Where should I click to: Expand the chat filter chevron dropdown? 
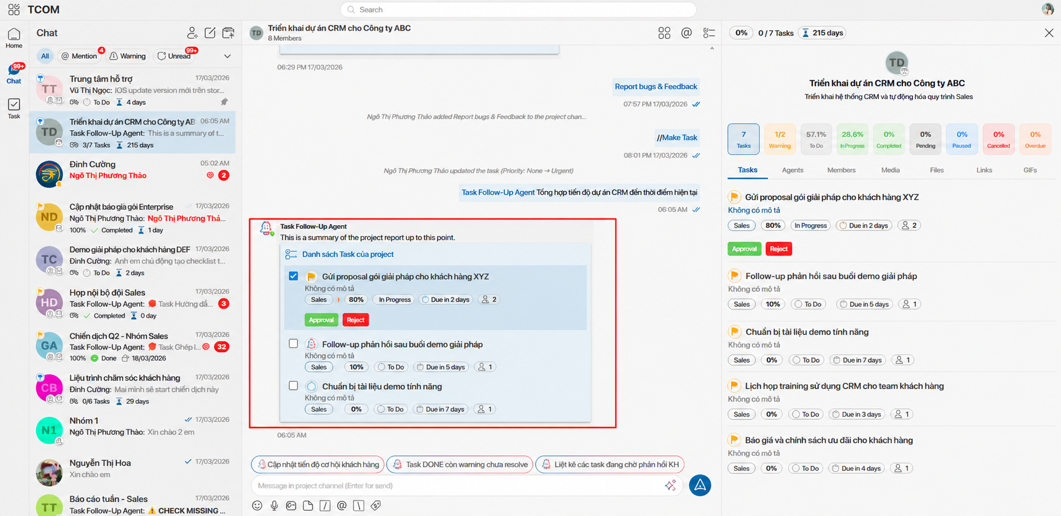tap(228, 56)
